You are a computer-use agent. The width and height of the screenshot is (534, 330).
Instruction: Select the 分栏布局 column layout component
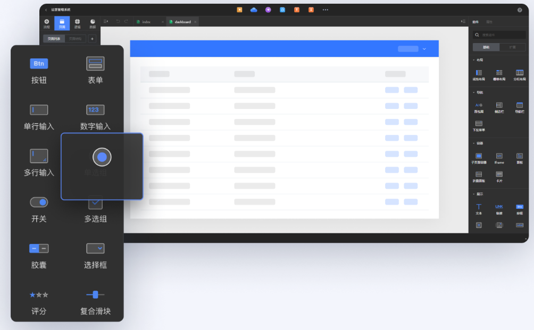pyautogui.click(x=520, y=75)
